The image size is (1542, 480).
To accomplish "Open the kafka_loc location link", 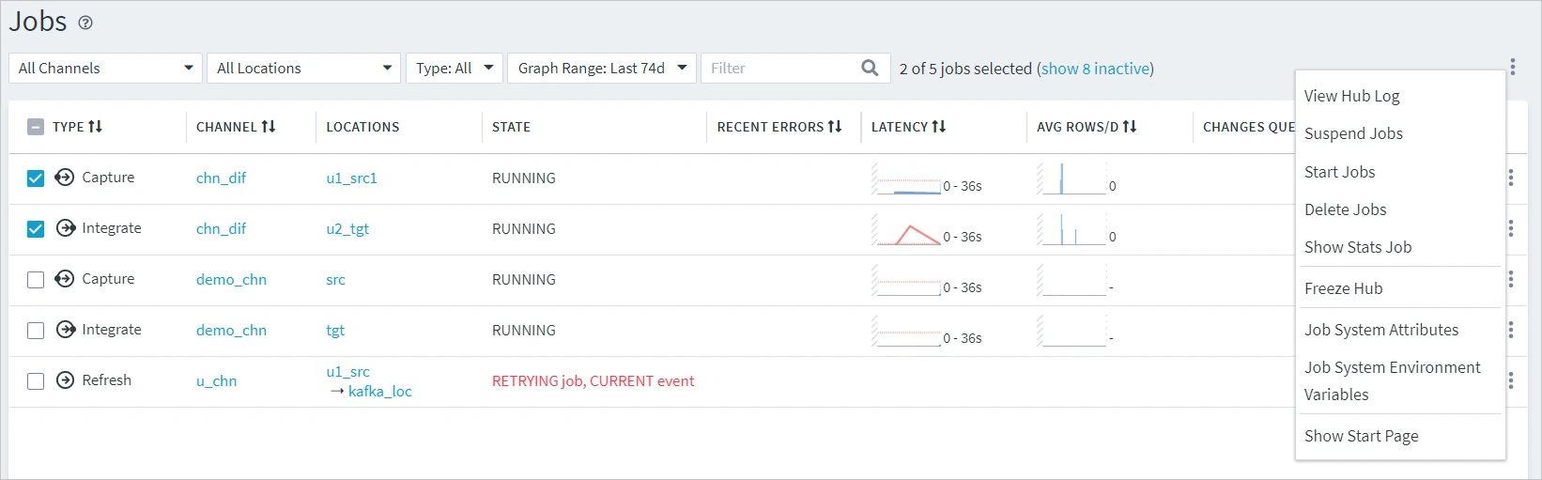I will click(x=379, y=392).
